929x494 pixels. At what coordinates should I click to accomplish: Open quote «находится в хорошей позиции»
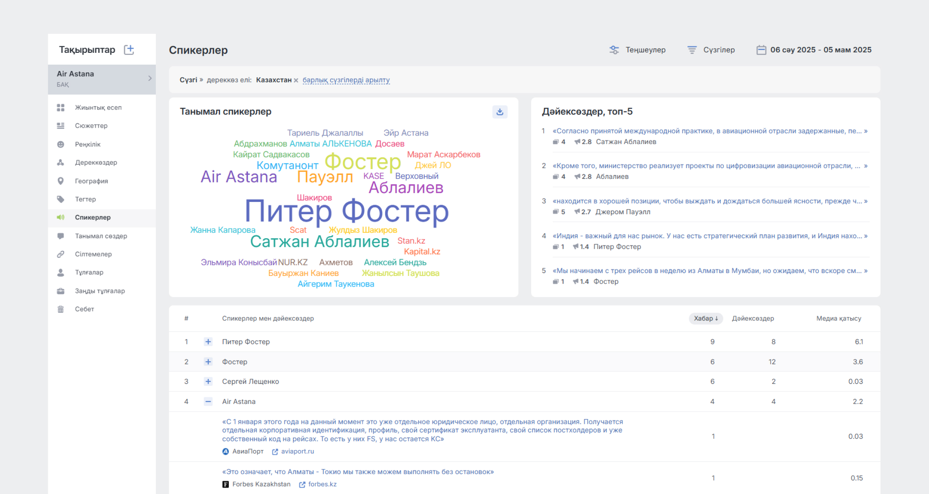pyautogui.click(x=710, y=201)
